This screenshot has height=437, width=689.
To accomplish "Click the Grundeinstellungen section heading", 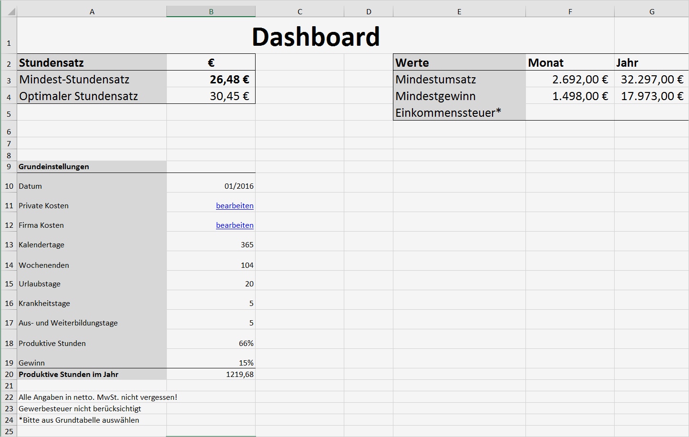I will [x=92, y=167].
